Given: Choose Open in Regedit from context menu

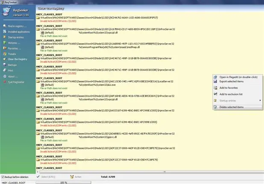Looking at the screenshot, I should click(x=238, y=77).
